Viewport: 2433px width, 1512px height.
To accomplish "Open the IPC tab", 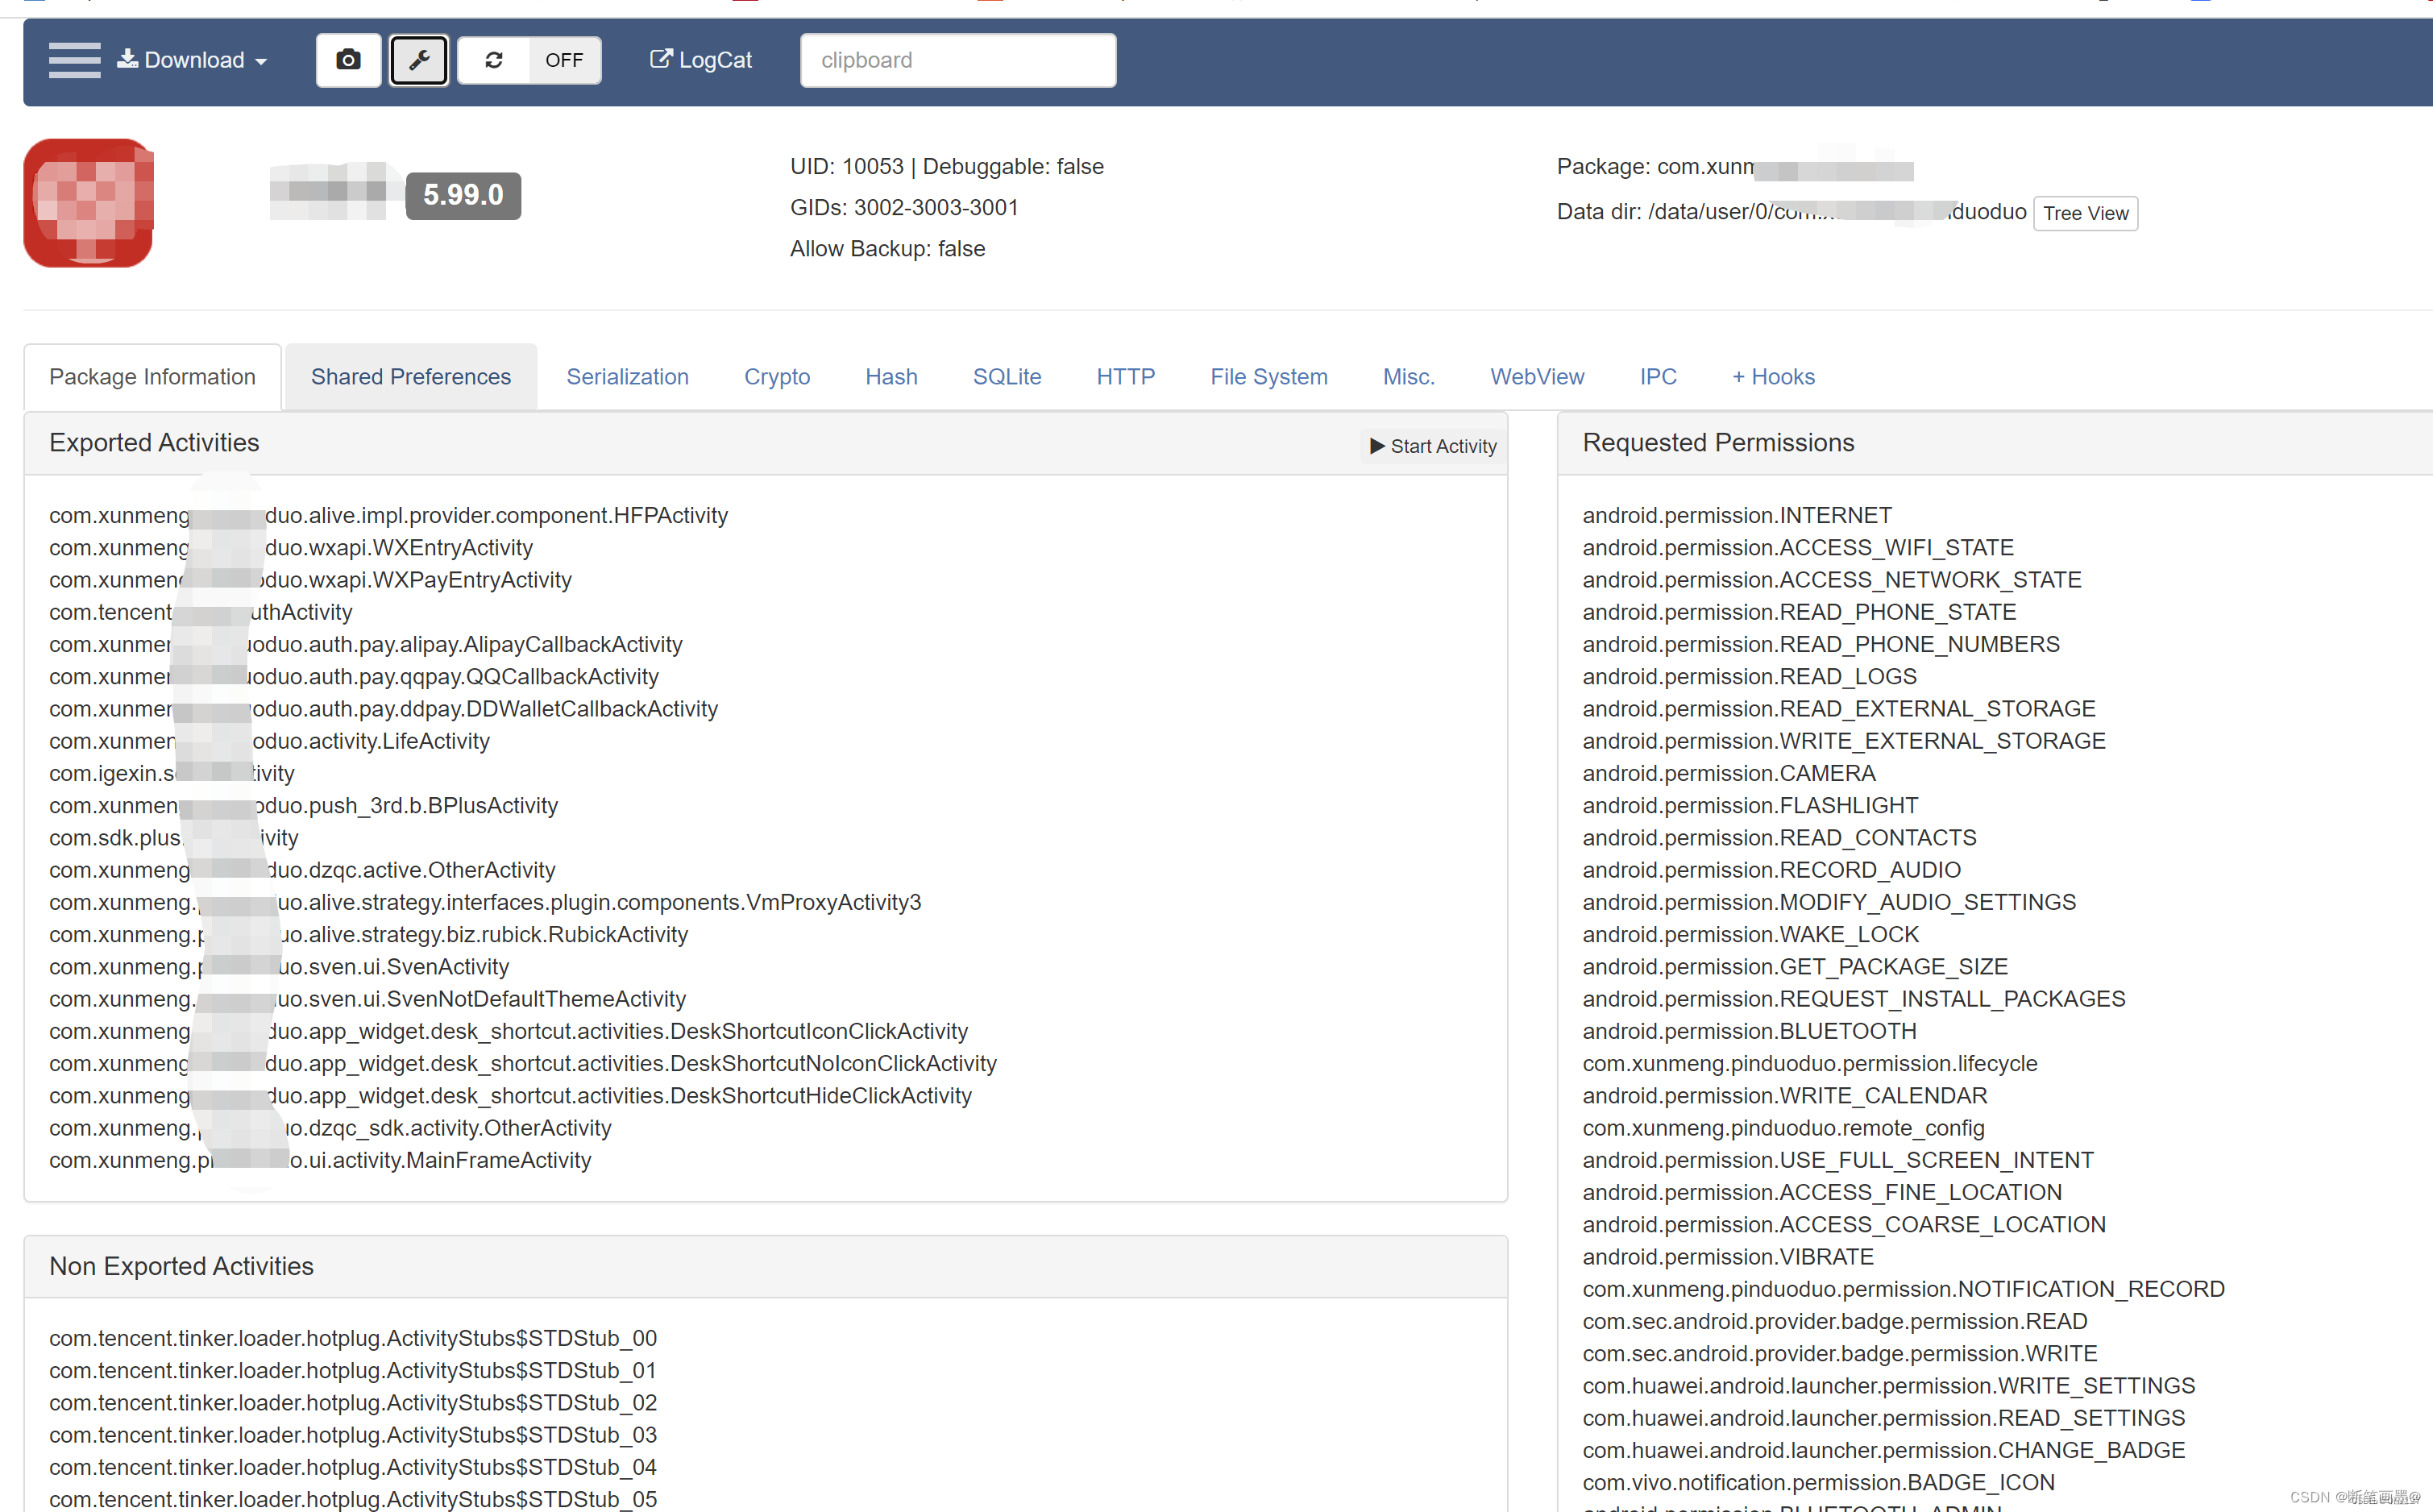I will tap(1657, 377).
